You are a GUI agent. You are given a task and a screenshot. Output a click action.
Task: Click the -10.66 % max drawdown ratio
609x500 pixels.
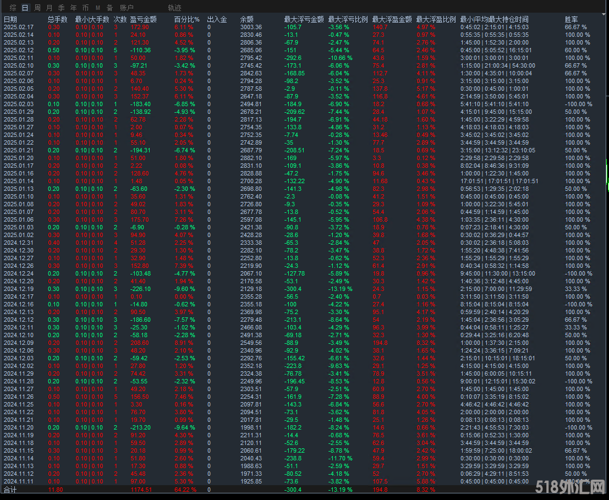[340, 58]
